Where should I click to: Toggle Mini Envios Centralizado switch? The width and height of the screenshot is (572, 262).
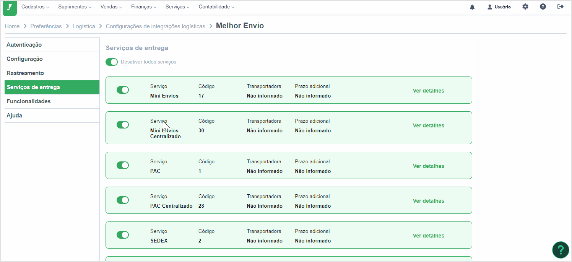coord(123,125)
